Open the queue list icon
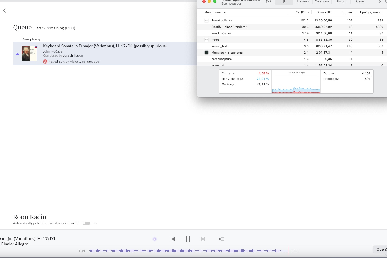The width and height of the screenshot is (387, 258). tap(221, 239)
